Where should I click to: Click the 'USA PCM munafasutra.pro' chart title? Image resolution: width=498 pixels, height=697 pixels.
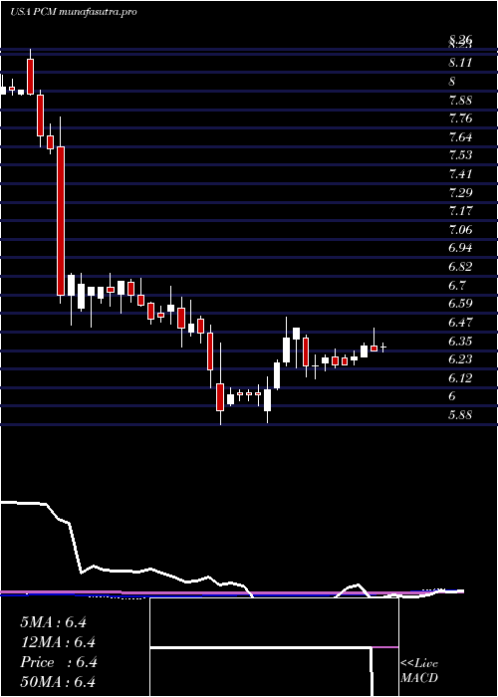tap(73, 12)
